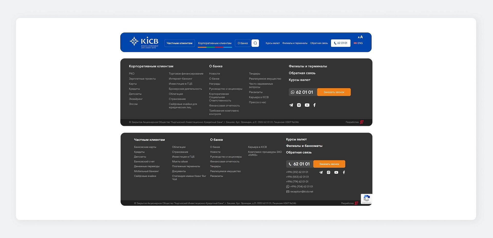Select the Частным клиентам header tab

click(179, 43)
